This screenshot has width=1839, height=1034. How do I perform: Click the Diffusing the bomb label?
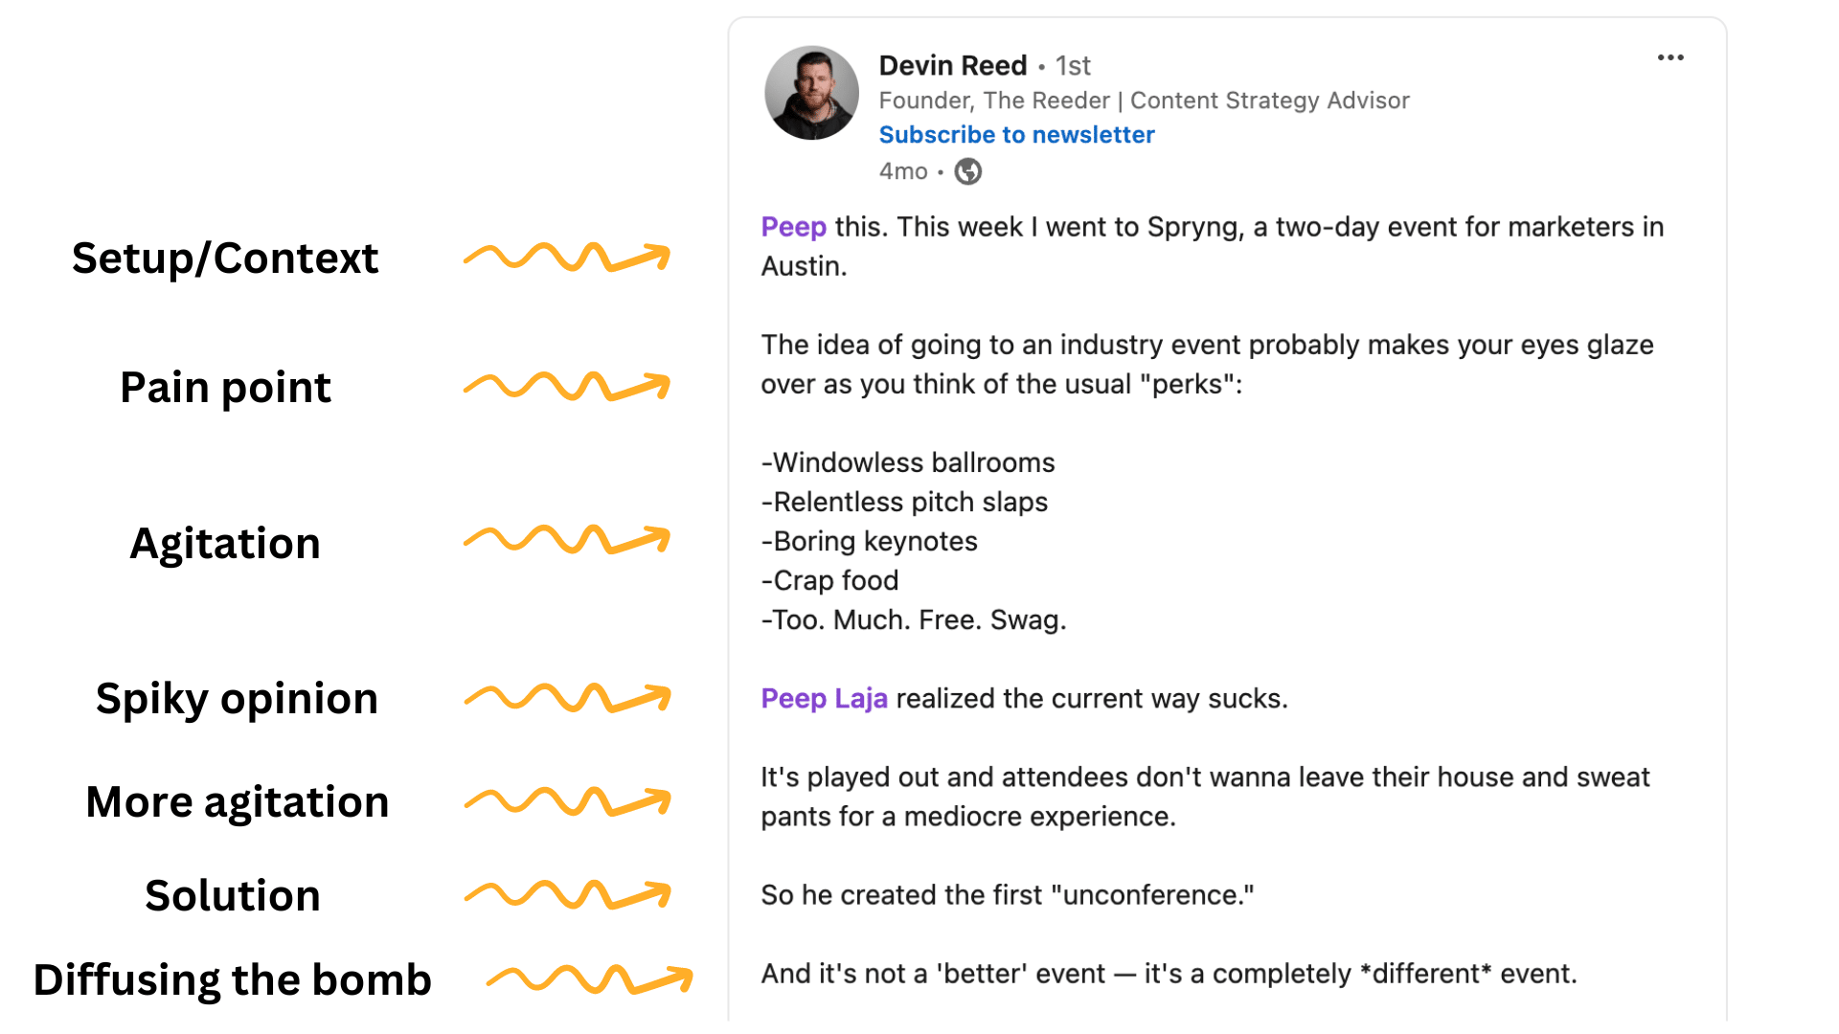coord(233,980)
